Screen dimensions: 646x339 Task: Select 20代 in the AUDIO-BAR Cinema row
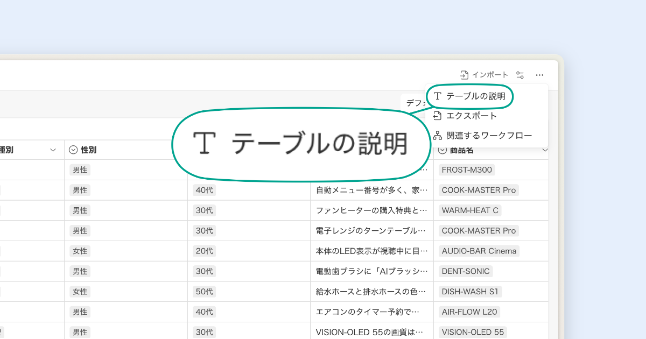coord(205,251)
